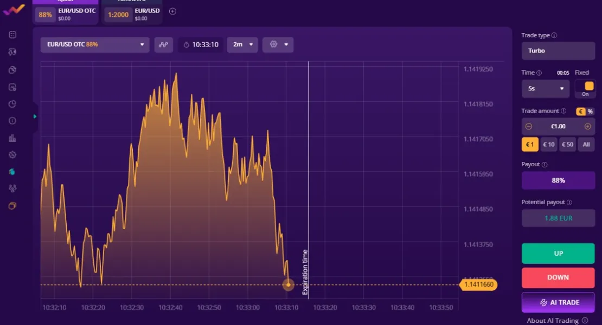
Task: Decrease trade amount with minus icon
Action: [x=529, y=126]
